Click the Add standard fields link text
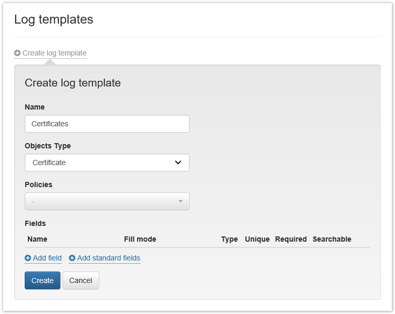The image size is (395, 314). pyautogui.click(x=108, y=258)
